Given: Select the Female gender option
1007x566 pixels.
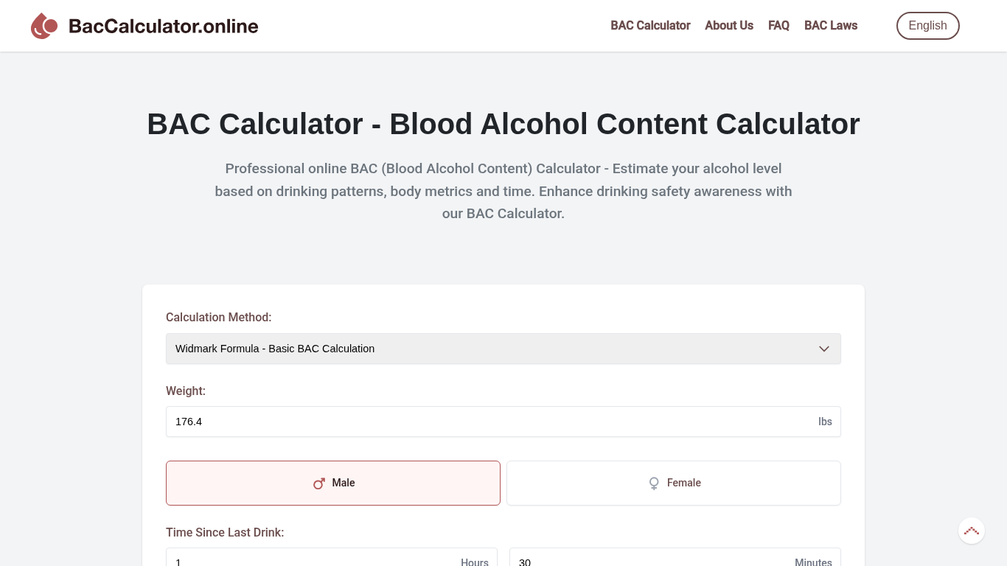Looking at the screenshot, I should pos(673,483).
